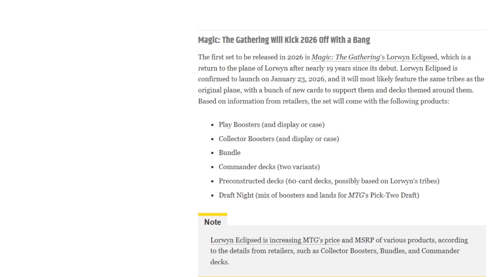493x277 pixels.
Task: Click the bullet point beside Draft Night
Action: (212, 196)
